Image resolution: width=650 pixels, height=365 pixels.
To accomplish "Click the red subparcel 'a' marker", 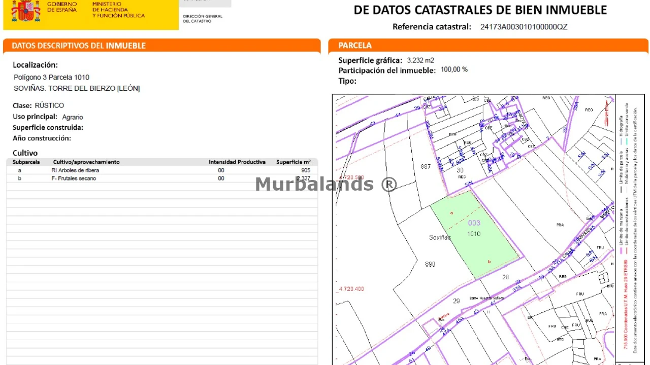I will point(451,213).
